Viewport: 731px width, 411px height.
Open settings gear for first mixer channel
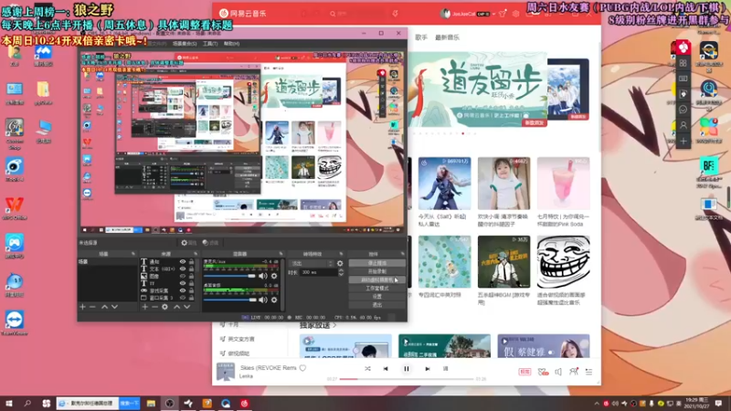(x=274, y=276)
